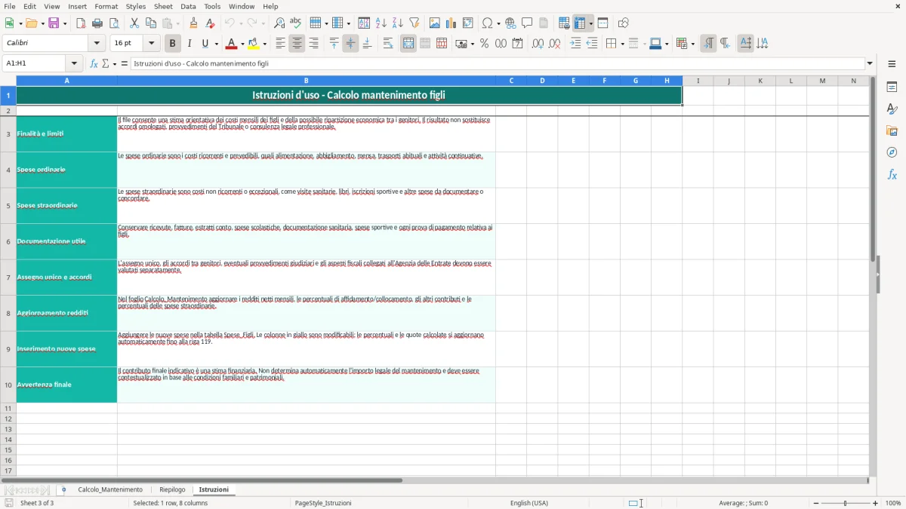Expand the font name dropdown
Image resolution: width=906 pixels, height=509 pixels.
click(x=96, y=43)
